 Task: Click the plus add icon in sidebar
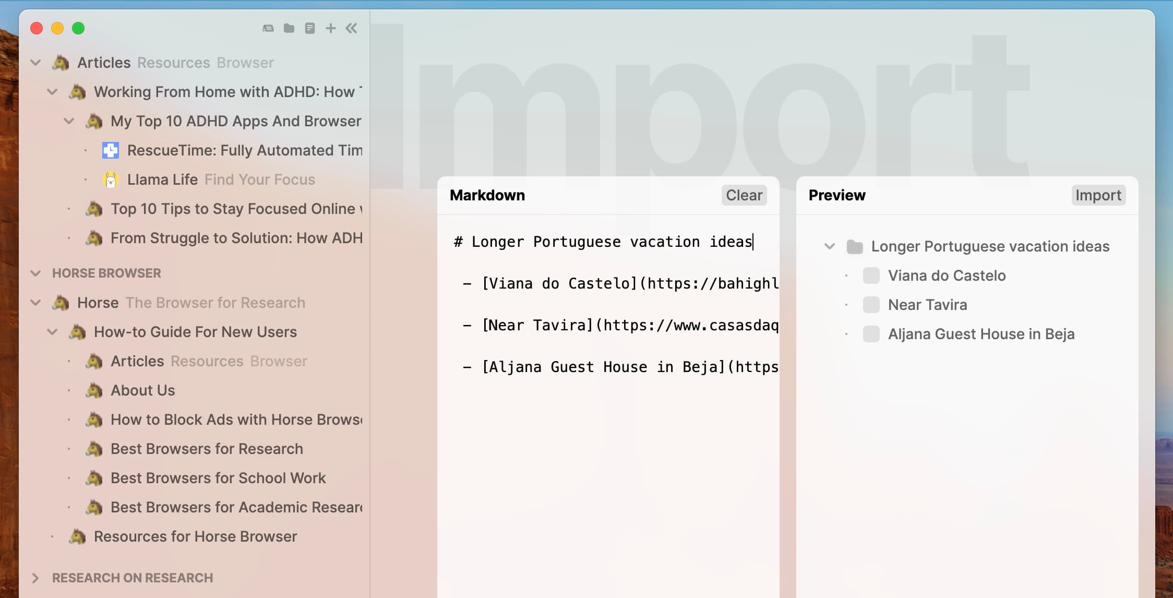330,28
